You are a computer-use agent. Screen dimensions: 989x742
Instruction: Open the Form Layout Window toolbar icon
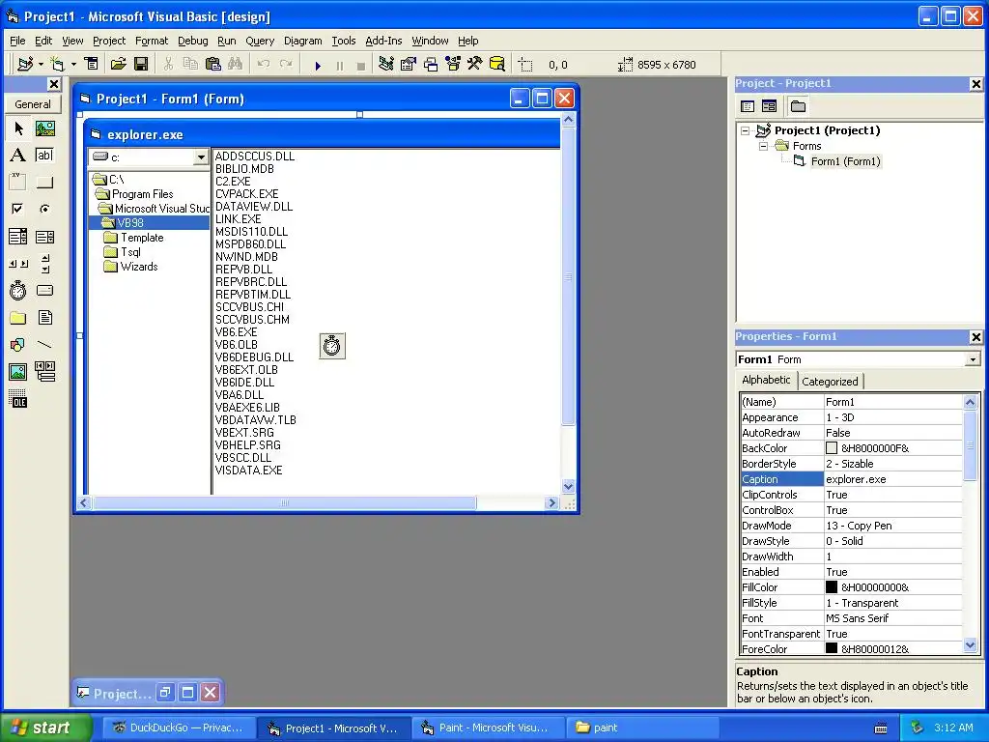click(431, 64)
